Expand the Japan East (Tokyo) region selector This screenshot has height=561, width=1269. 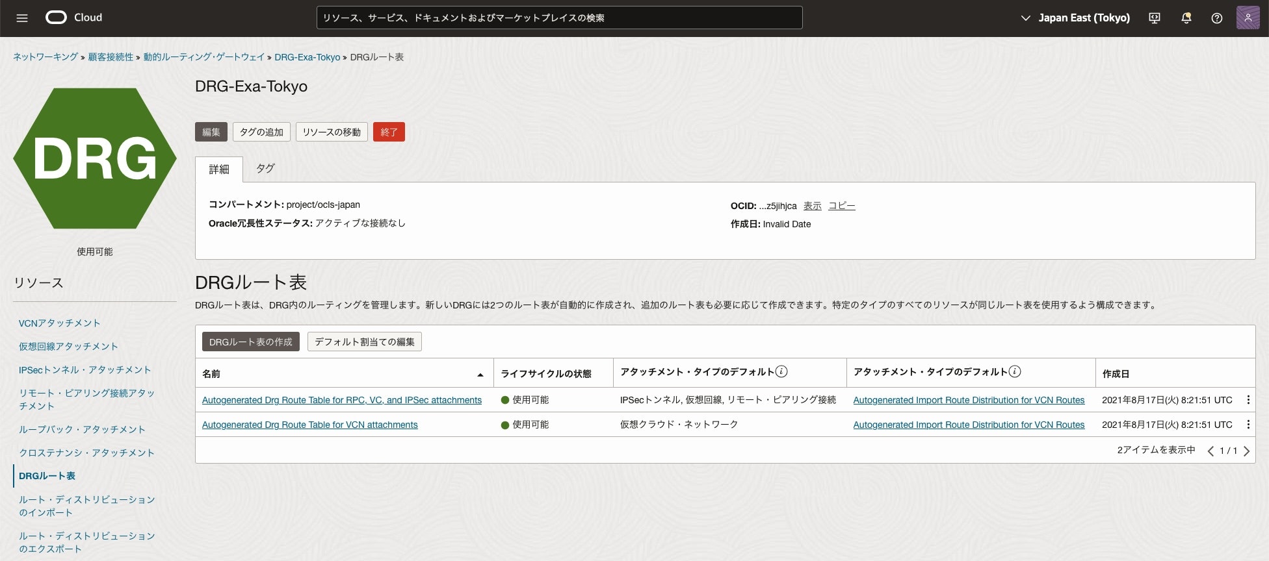(x=1075, y=18)
